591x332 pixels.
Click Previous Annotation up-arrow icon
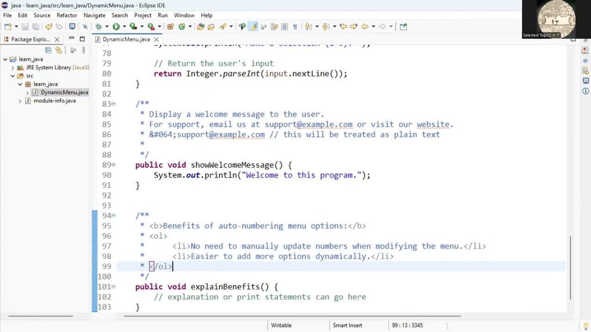tap(325, 26)
